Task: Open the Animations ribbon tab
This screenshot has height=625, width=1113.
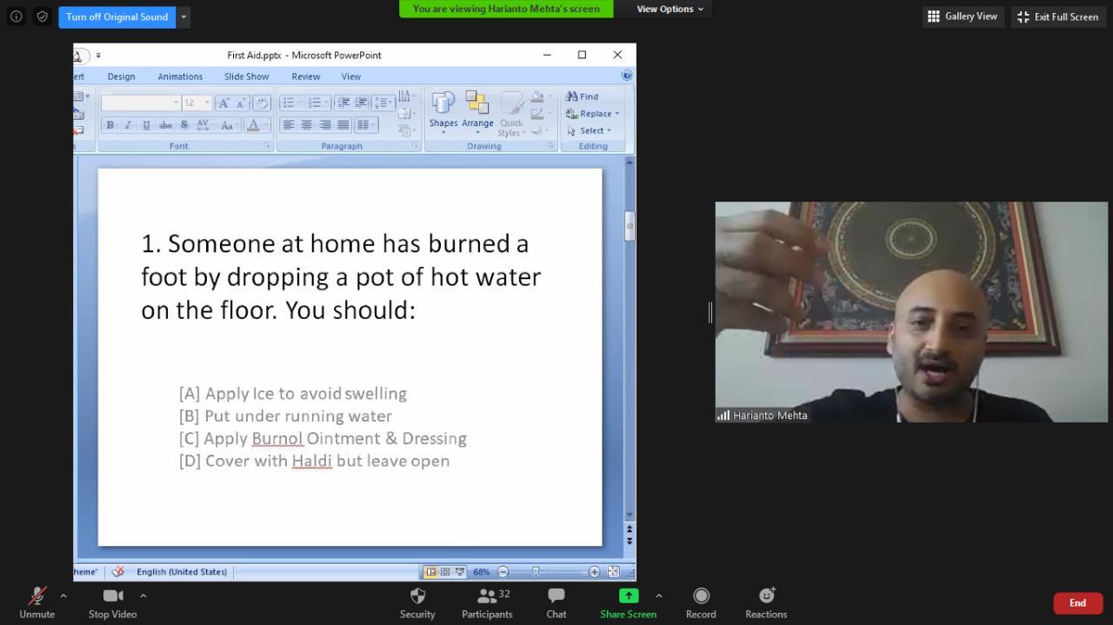Action: pyautogui.click(x=180, y=76)
